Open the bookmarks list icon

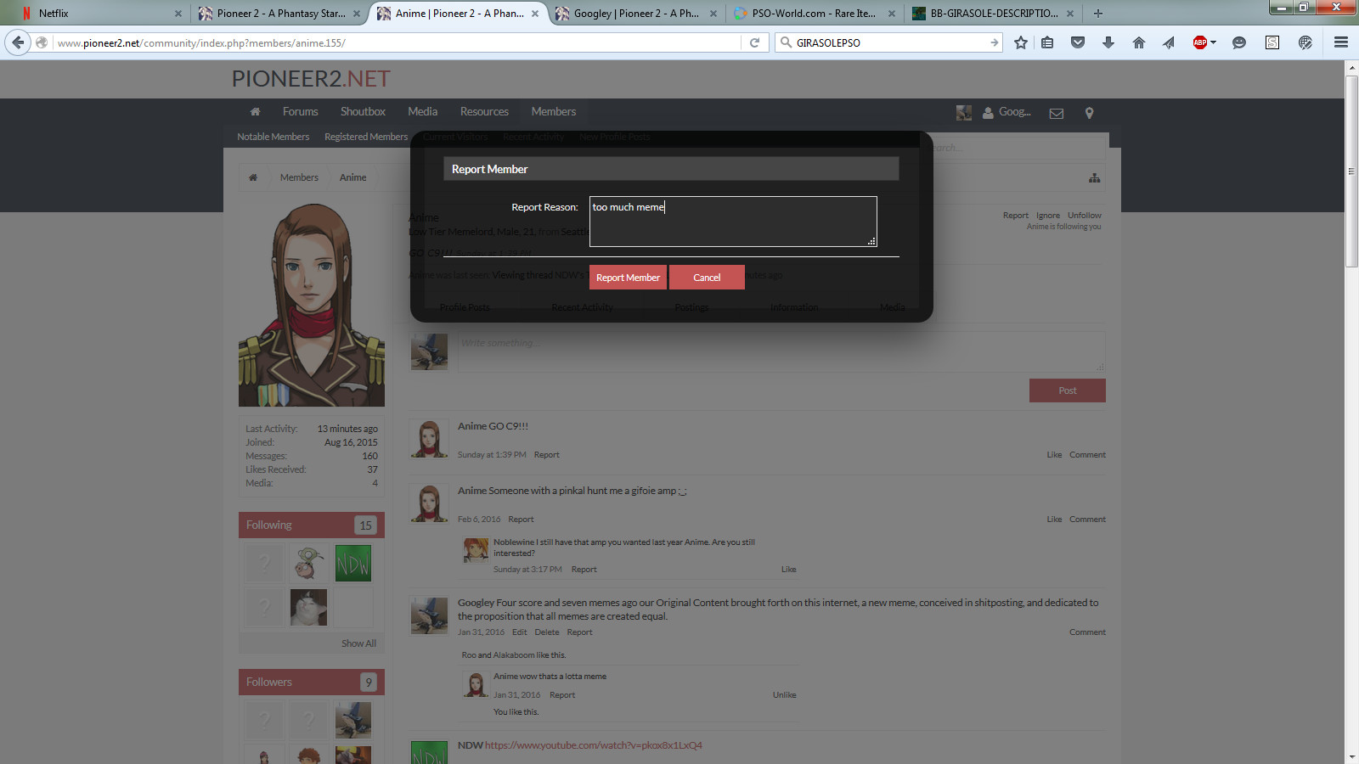click(1047, 42)
